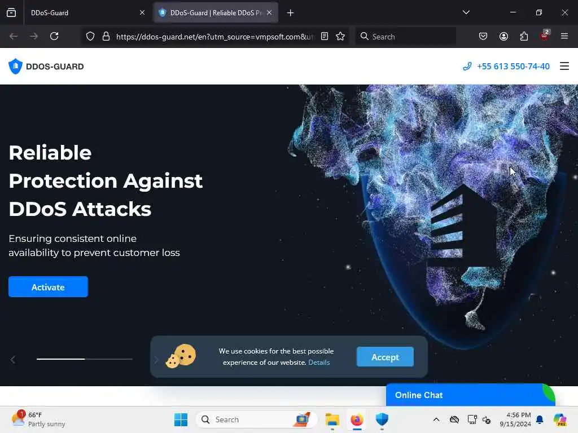This screenshot has height=433, width=578.
Task: Open the Windows Start menu
Action: pyautogui.click(x=181, y=419)
